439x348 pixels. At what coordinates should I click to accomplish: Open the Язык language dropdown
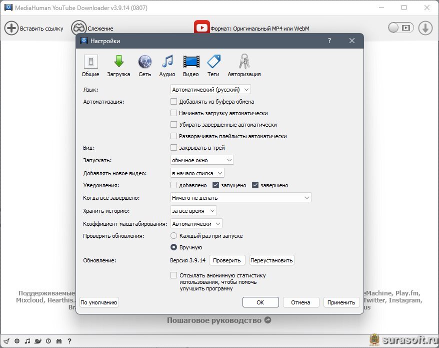click(210, 90)
